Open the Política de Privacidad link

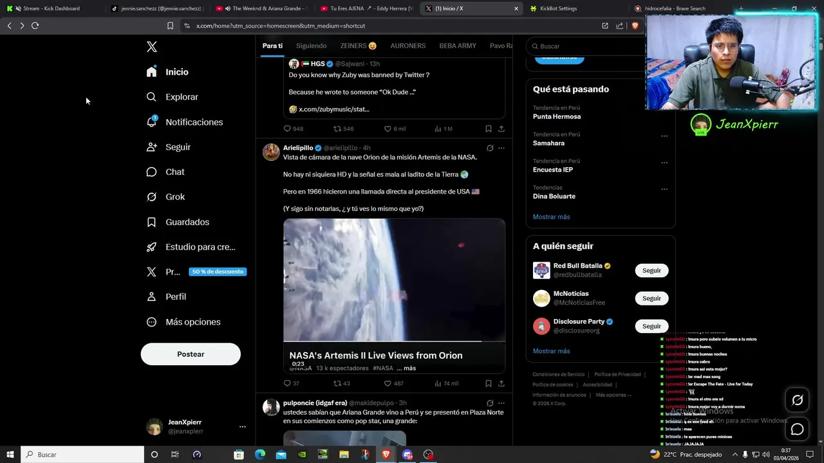pos(617,374)
